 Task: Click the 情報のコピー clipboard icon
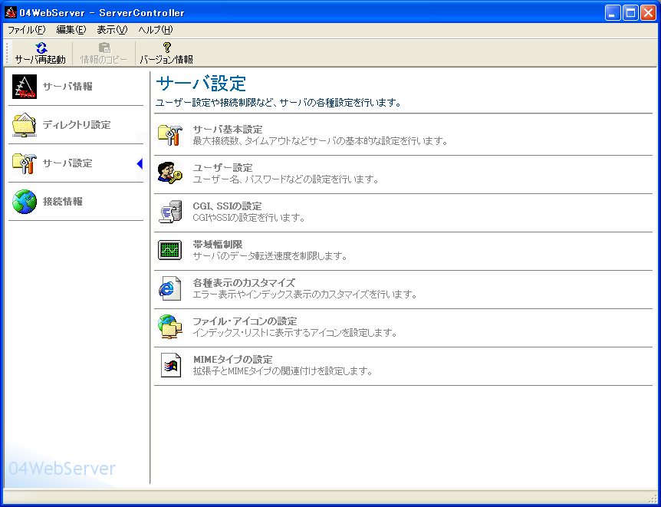(104, 48)
